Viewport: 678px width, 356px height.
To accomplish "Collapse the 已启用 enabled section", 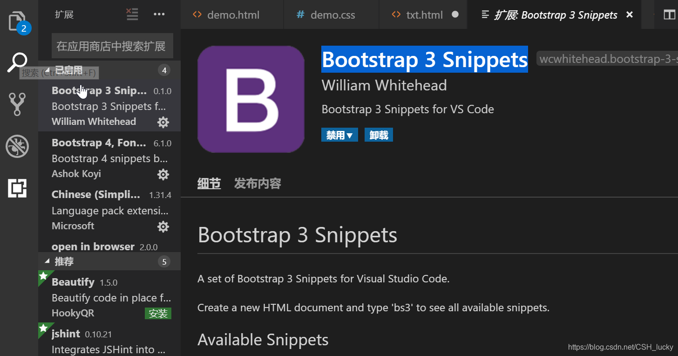I will click(x=109, y=70).
